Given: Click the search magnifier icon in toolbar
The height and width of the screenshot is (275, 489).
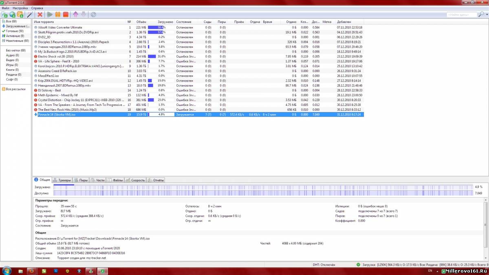Looking at the screenshot, I should (481, 15).
